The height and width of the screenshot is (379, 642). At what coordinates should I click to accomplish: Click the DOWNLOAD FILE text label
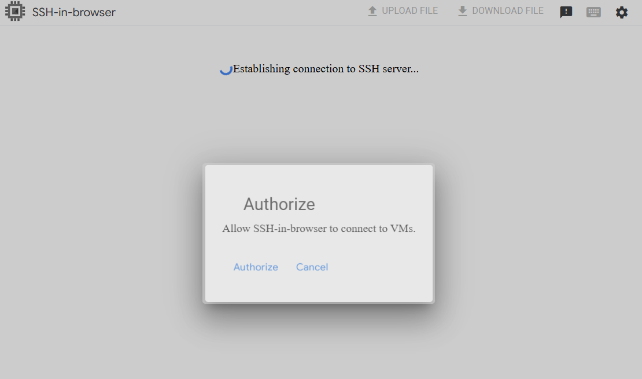[508, 10]
